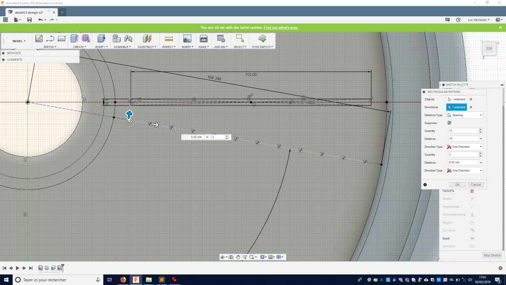Click the Windows Start button
The width and height of the screenshot is (506, 285).
[6, 280]
